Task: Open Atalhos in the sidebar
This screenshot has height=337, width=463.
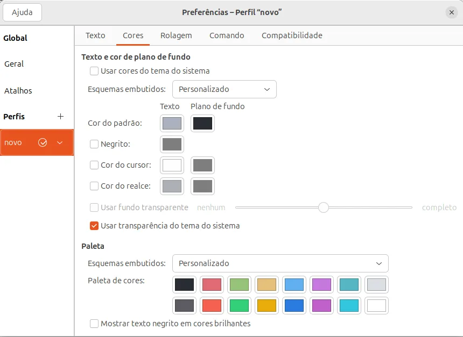Action: tap(18, 91)
